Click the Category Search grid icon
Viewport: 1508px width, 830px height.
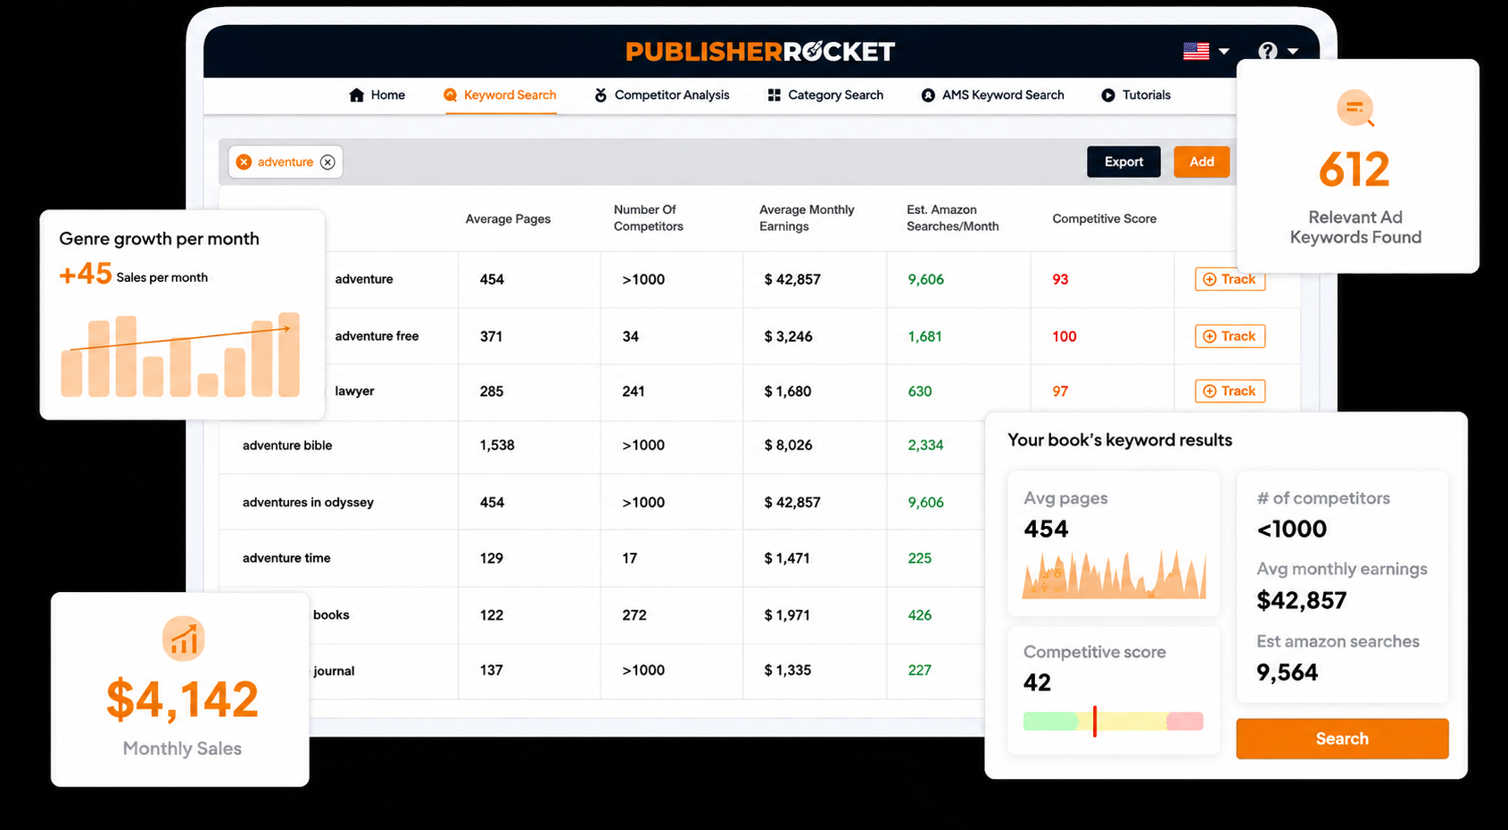(775, 95)
